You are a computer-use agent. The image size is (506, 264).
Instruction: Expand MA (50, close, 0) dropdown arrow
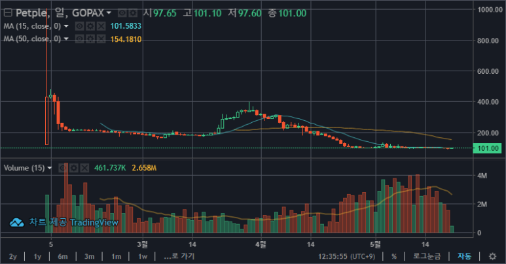click(66, 39)
